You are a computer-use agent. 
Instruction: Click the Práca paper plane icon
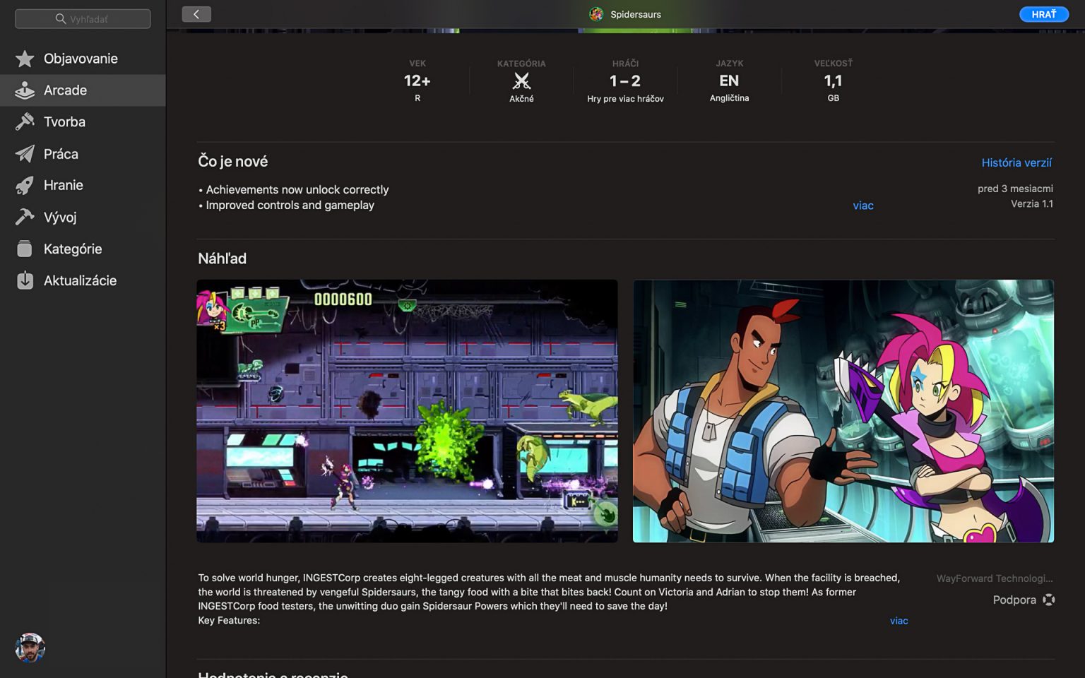click(25, 154)
